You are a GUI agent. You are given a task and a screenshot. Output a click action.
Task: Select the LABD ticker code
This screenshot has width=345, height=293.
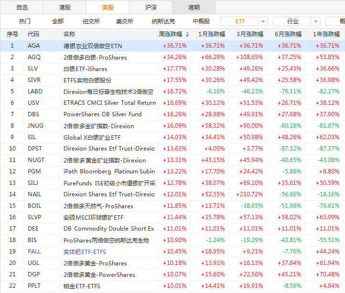[35, 91]
